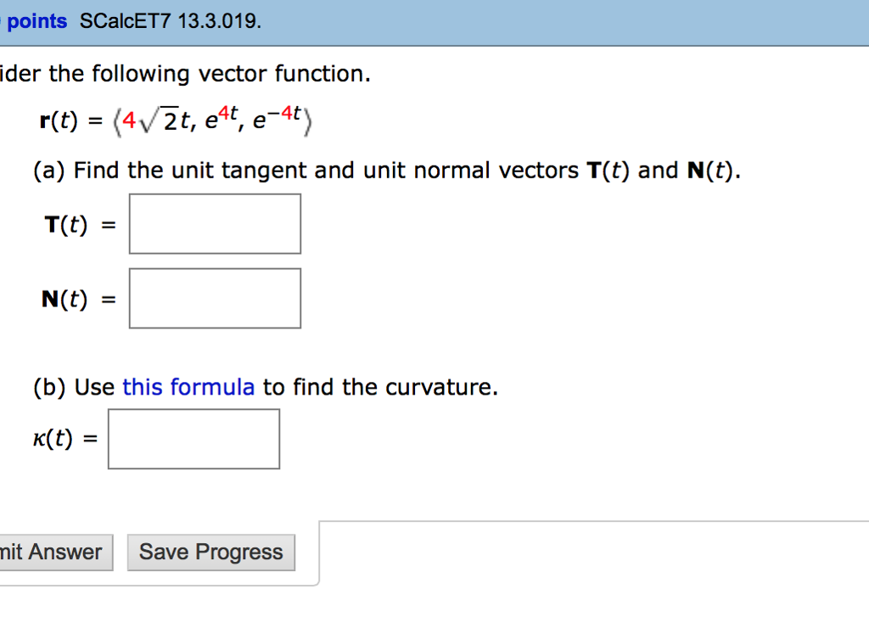
Task: Click inside the κ(t) answer box
Action: tap(193, 438)
